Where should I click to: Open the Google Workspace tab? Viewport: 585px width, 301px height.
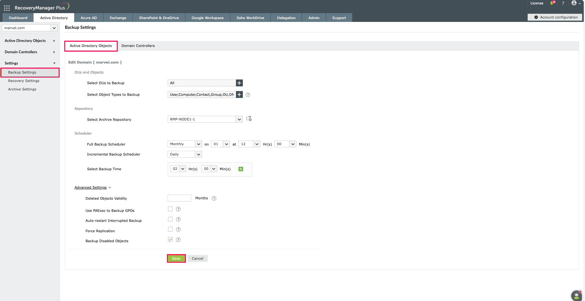pos(208,18)
